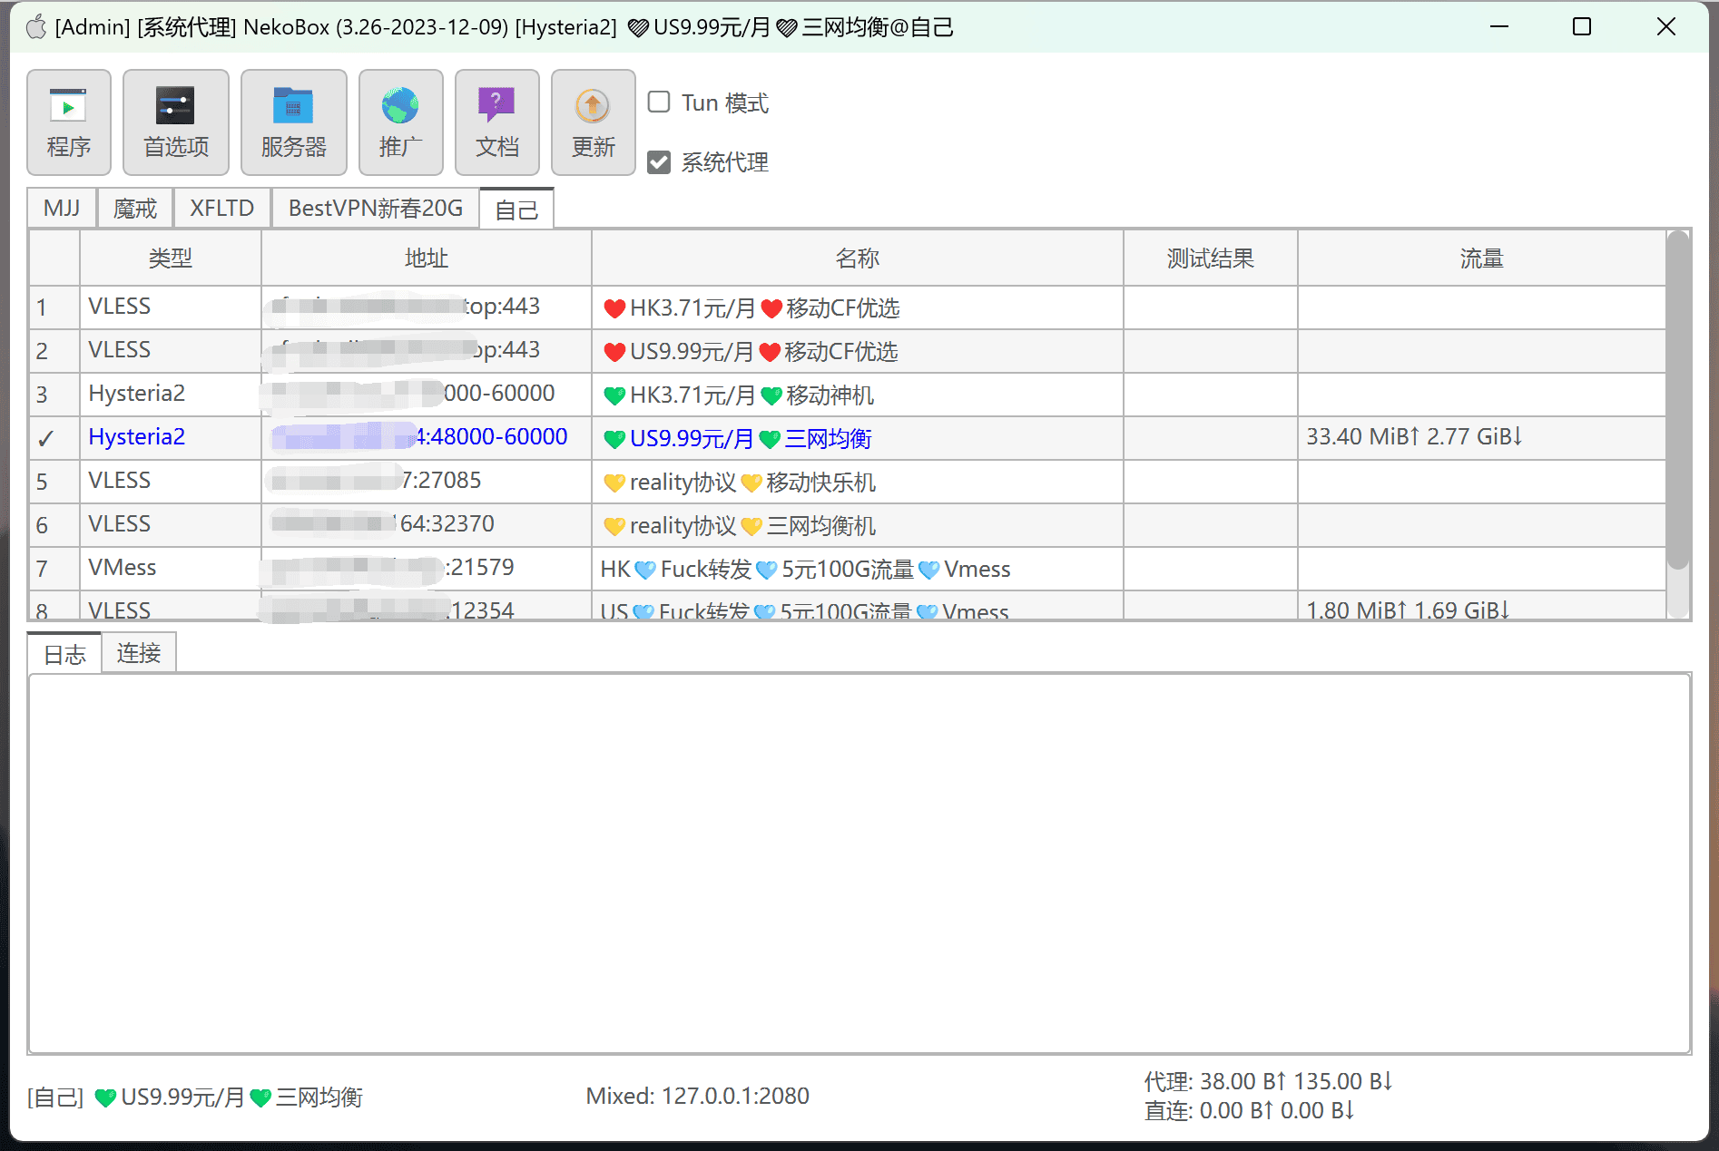
Task: Sort by the 名称 column header
Action: coord(858,258)
